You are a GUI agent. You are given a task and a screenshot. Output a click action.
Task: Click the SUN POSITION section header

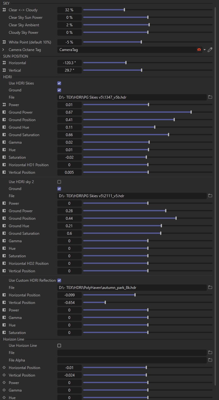click(16, 56)
